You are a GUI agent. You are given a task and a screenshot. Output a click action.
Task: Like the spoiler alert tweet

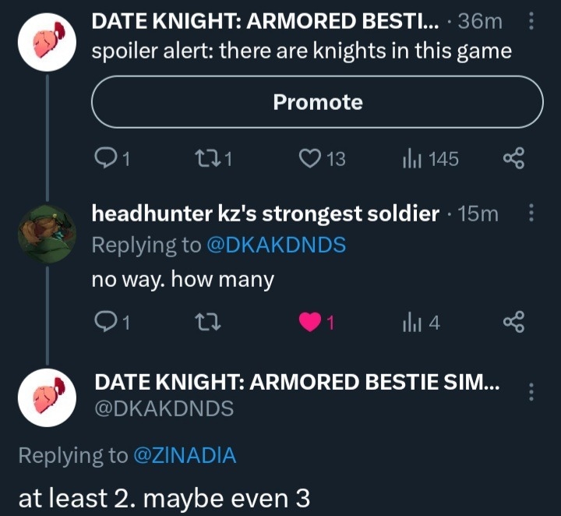click(312, 159)
